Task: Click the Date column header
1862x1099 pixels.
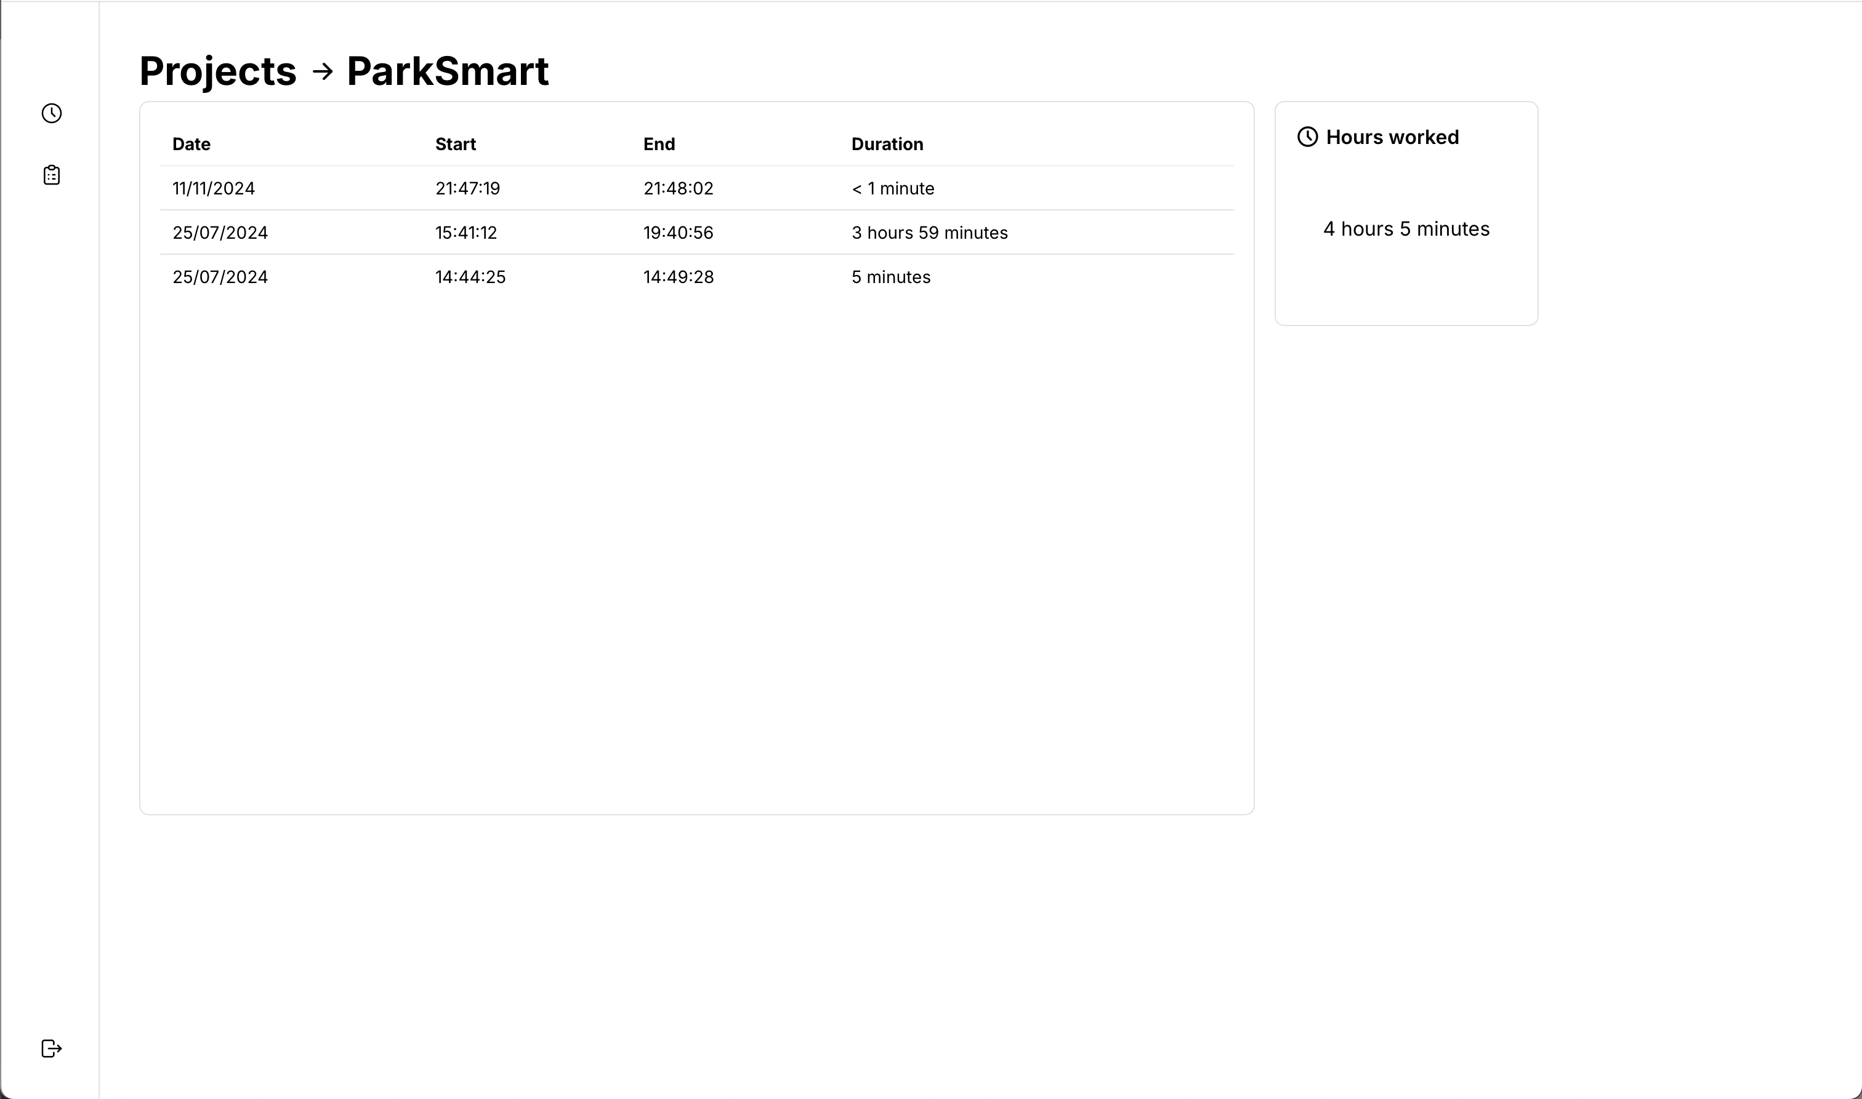Action: (x=191, y=145)
